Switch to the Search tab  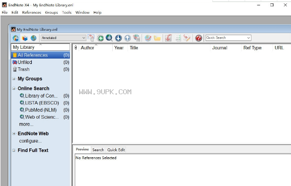click(x=98, y=150)
